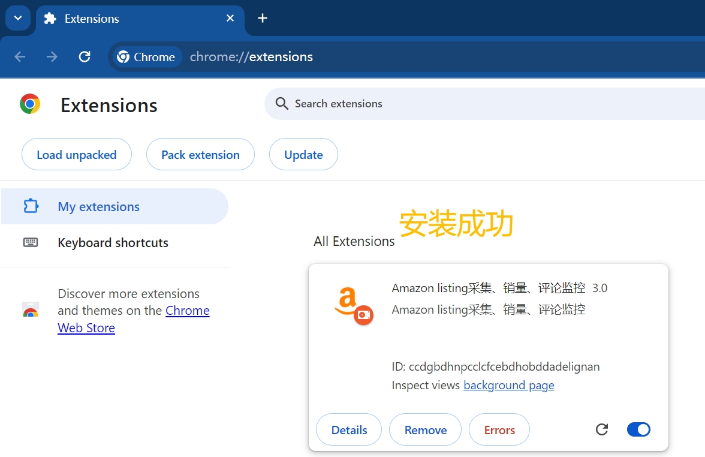Screen dimensions: 705x457
Task: Click the extension version 3.0 text
Action: 599,288
